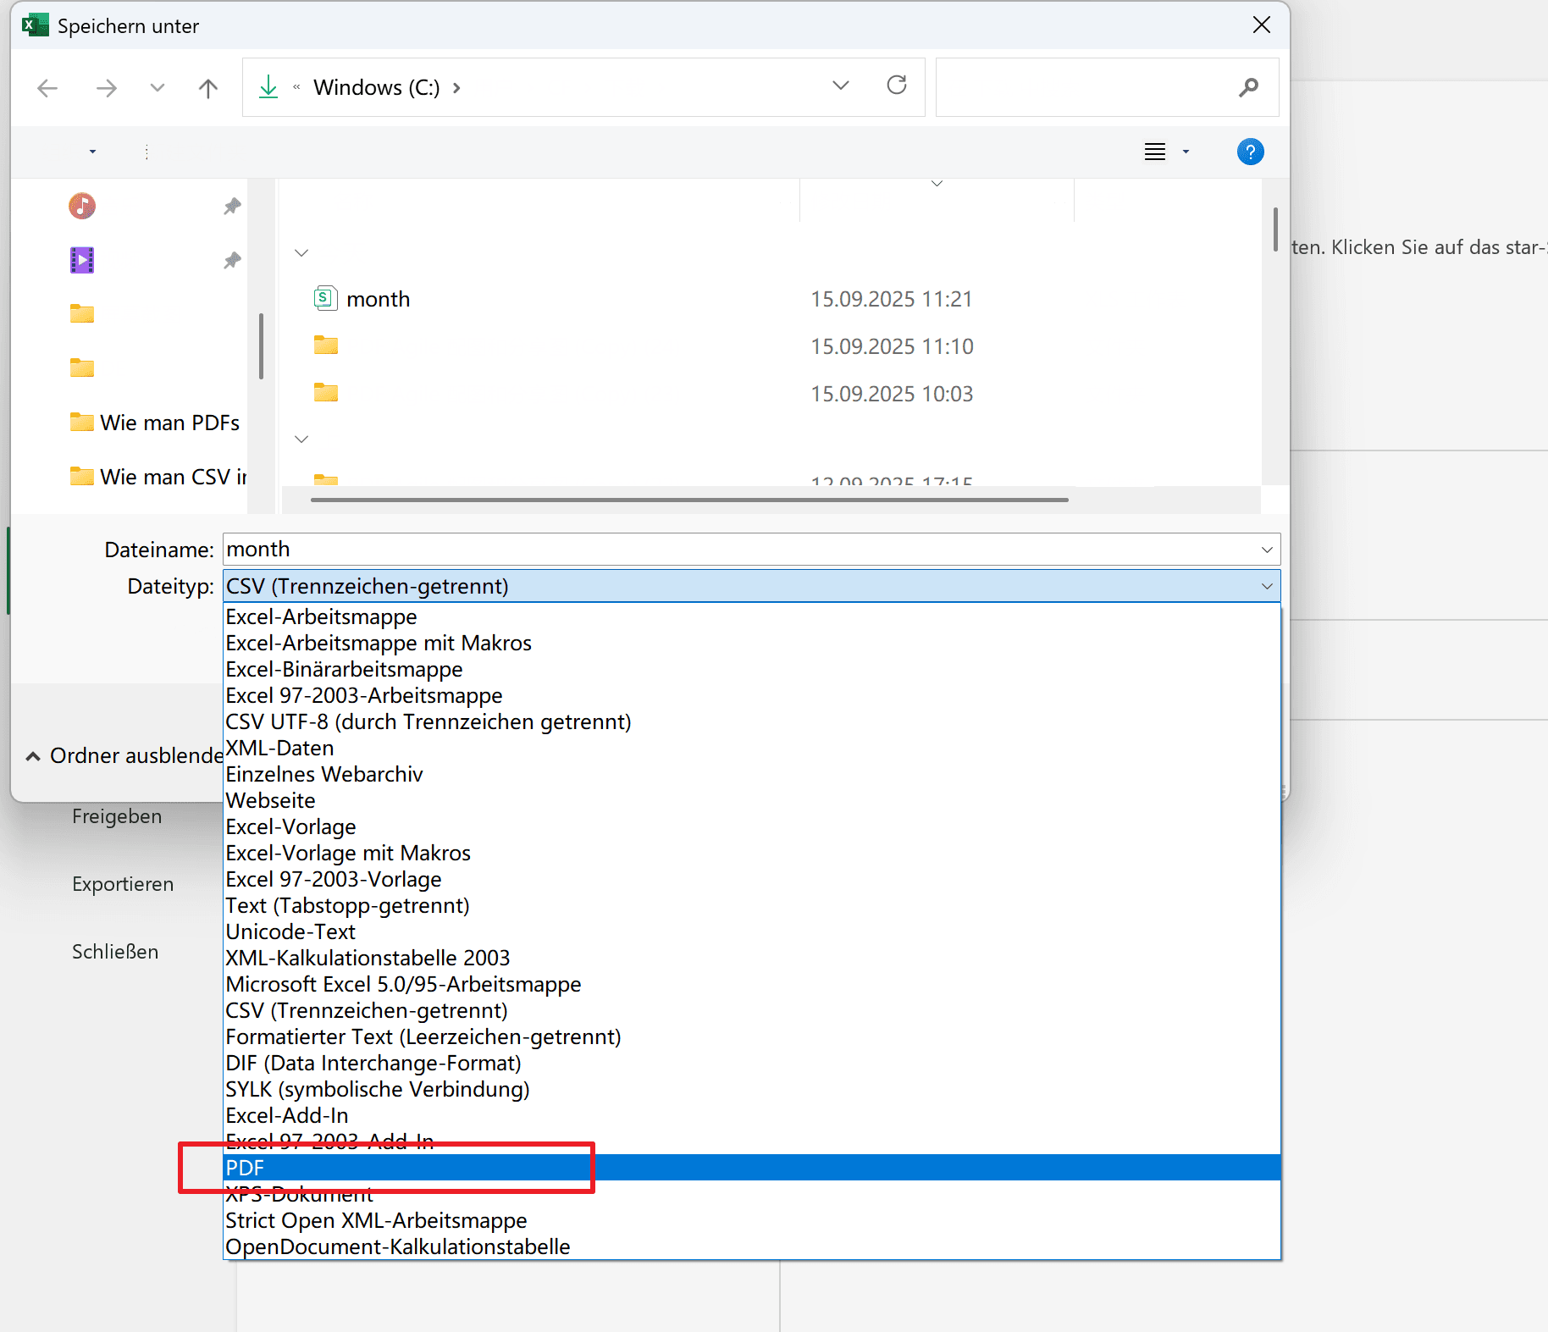This screenshot has height=1332, width=1548.
Task: Choose Excel-Arbeitsmappe file type
Action: 751,616
